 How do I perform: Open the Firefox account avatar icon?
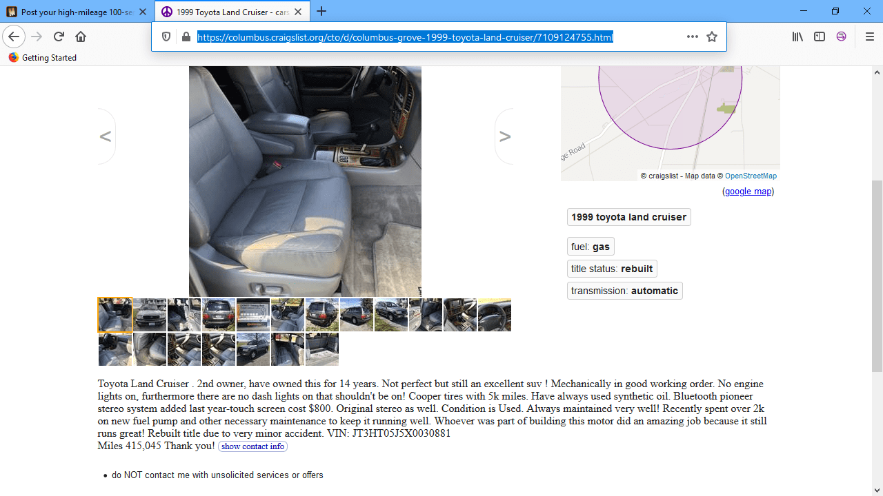click(x=841, y=37)
